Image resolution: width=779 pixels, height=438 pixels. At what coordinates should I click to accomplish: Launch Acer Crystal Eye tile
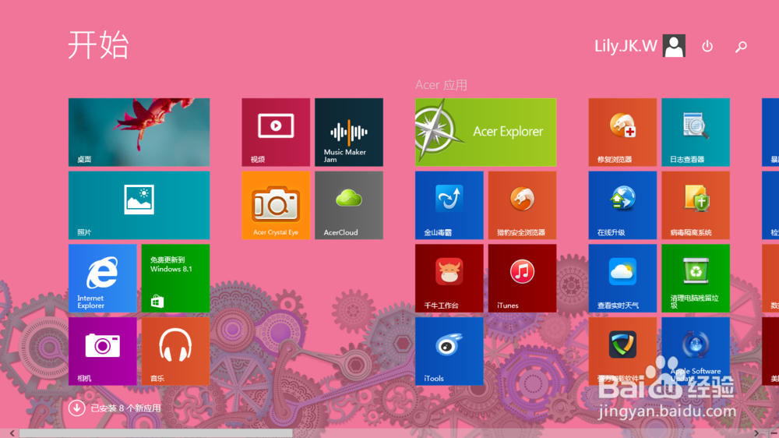coord(276,205)
